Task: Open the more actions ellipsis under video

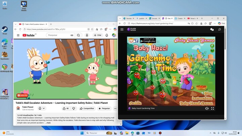Action: click(x=115, y=108)
